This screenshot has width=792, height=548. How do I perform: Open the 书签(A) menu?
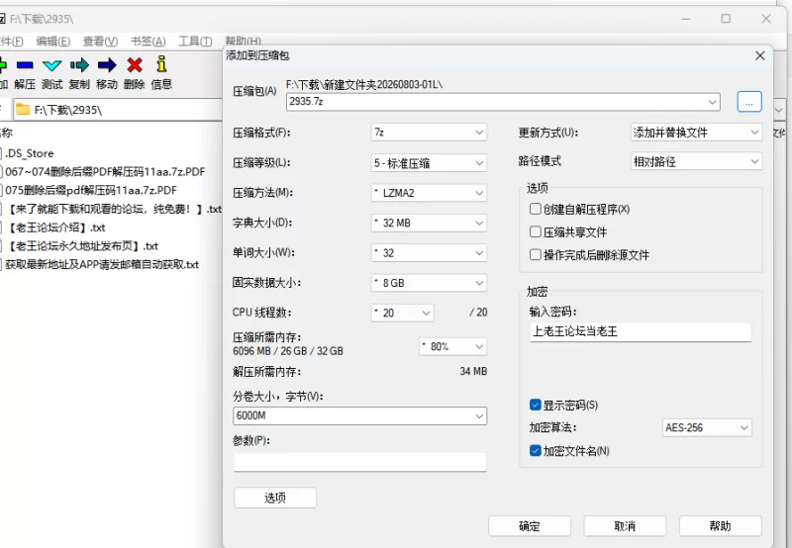coord(148,42)
